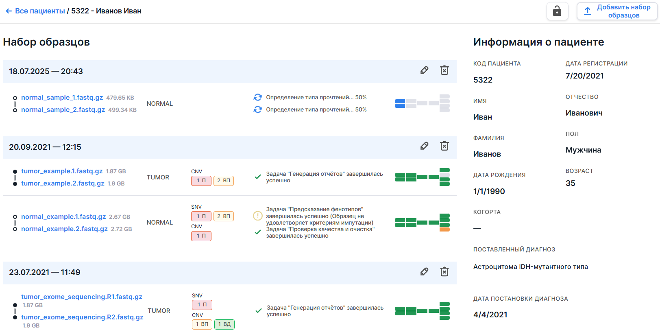Click pipeline progress diagram for normal_sample
Viewport: 660px width, 332px height.
coord(422,104)
